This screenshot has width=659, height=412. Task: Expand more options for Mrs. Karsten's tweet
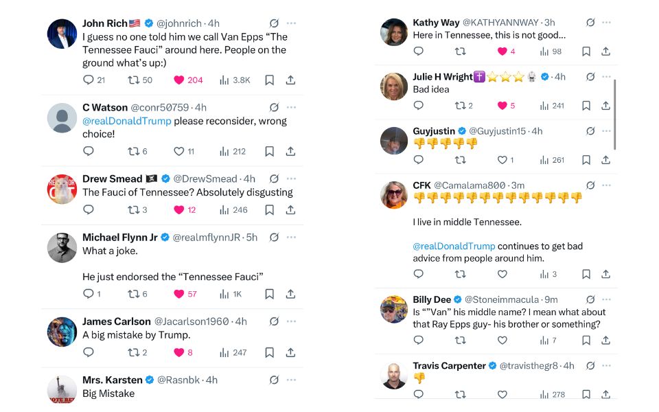(292, 380)
